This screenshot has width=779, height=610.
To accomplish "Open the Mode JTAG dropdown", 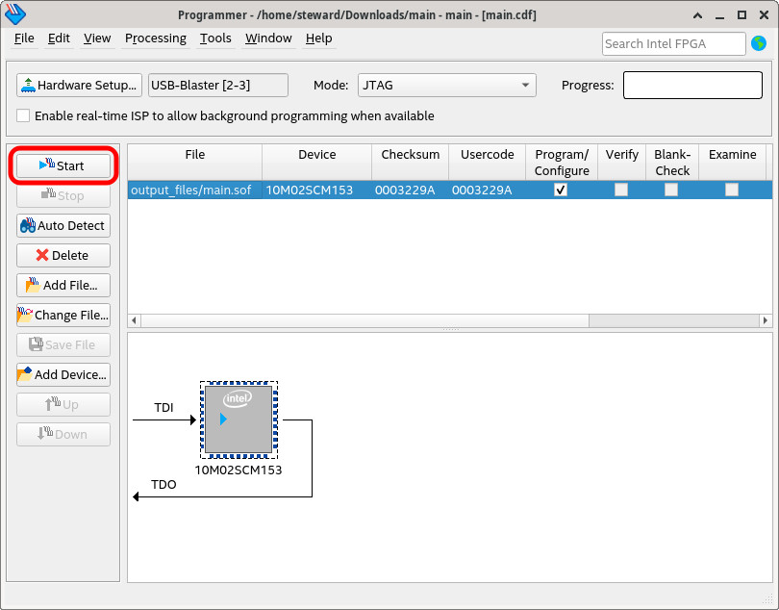I will (x=446, y=85).
